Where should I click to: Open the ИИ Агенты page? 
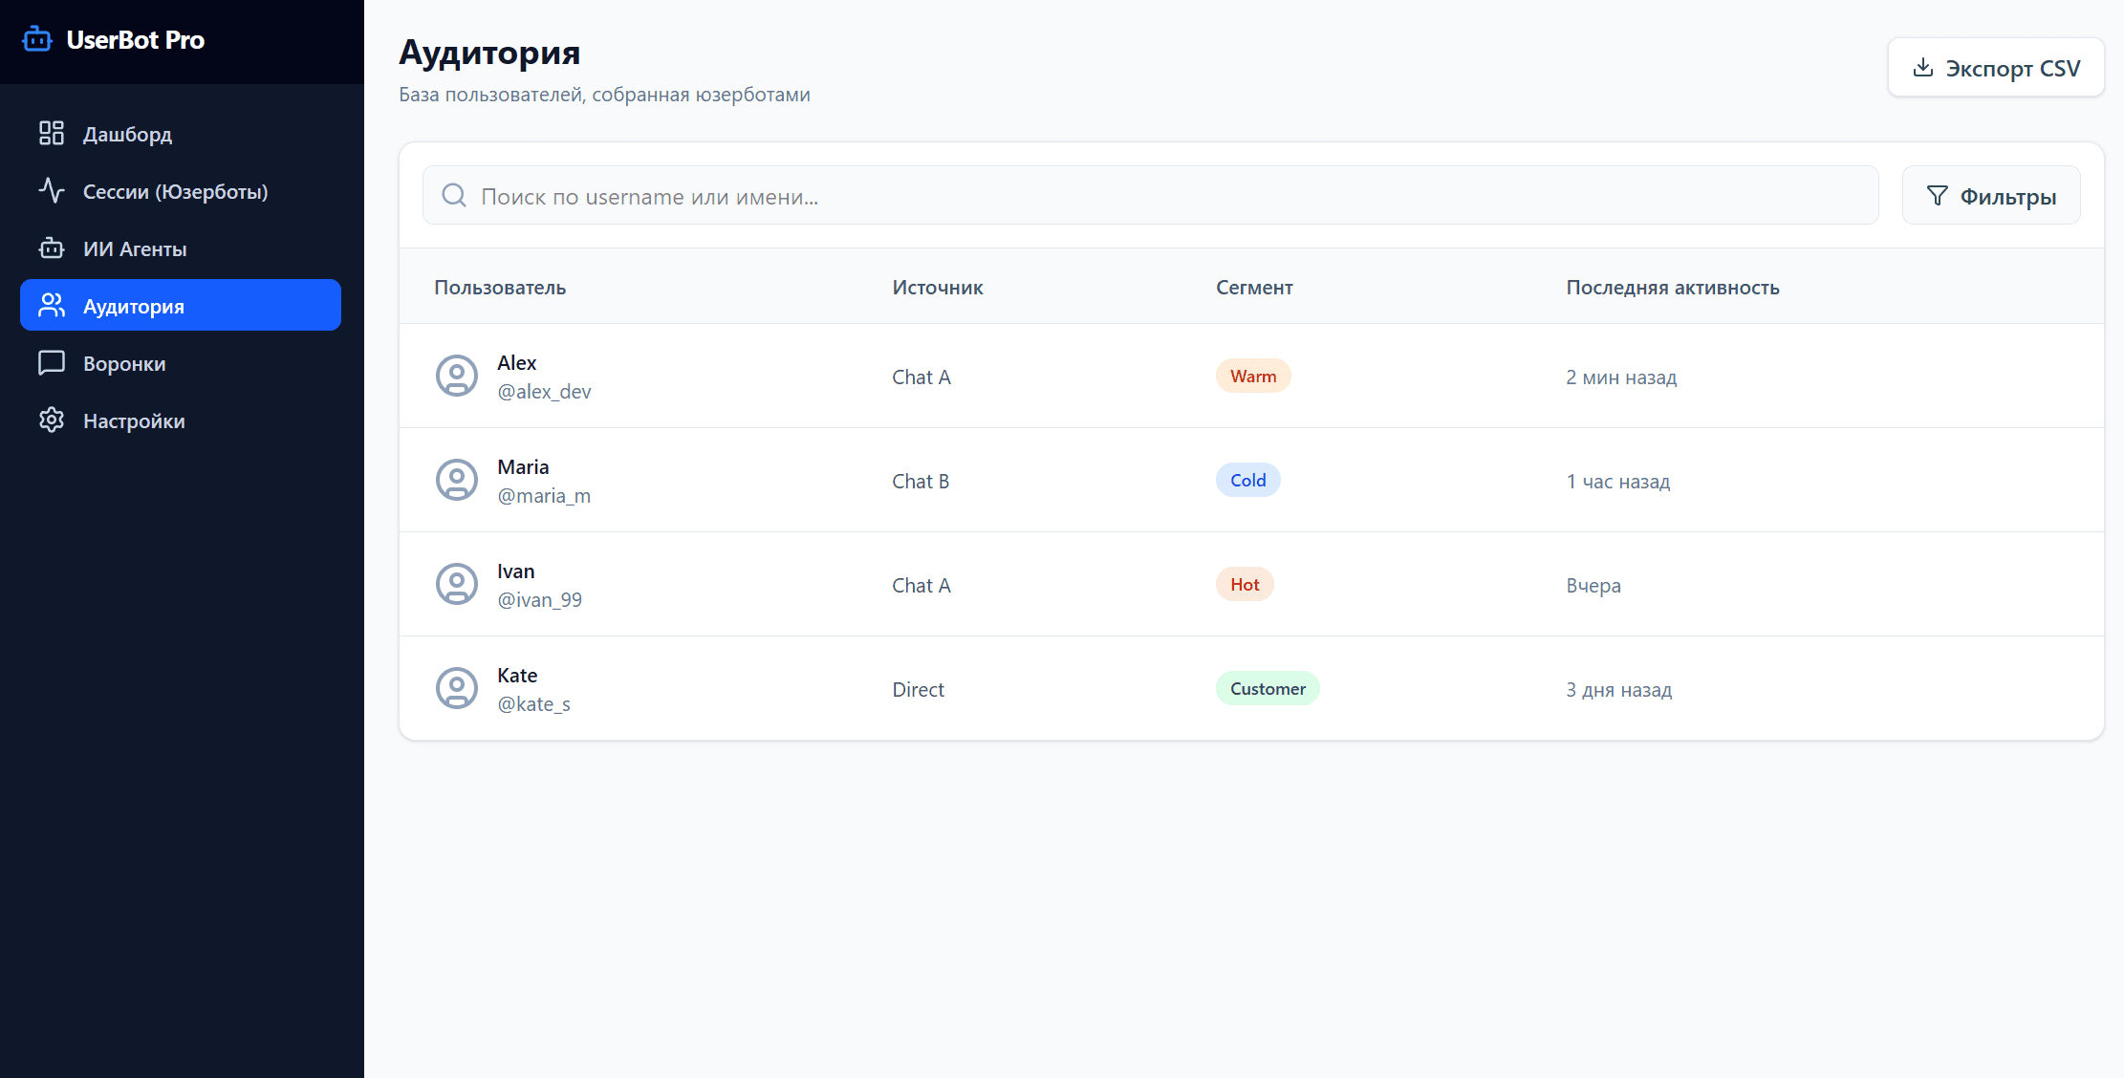[181, 248]
